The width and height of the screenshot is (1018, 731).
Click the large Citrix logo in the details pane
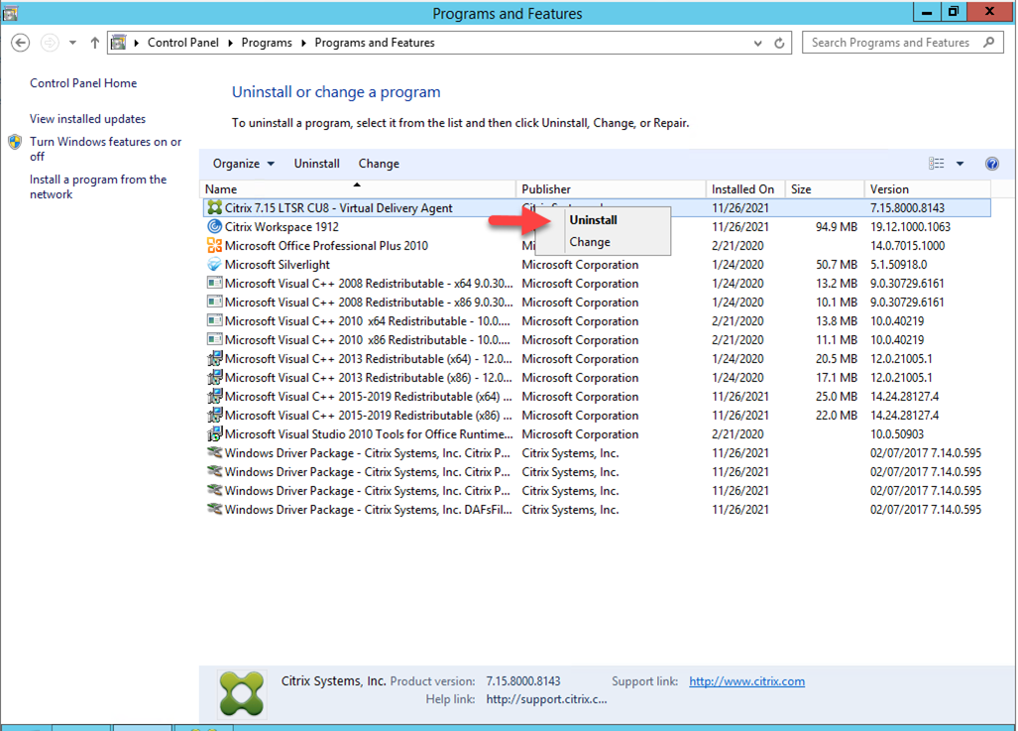pos(242,693)
